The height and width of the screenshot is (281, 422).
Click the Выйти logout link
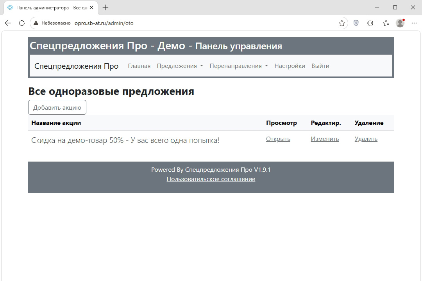point(320,66)
